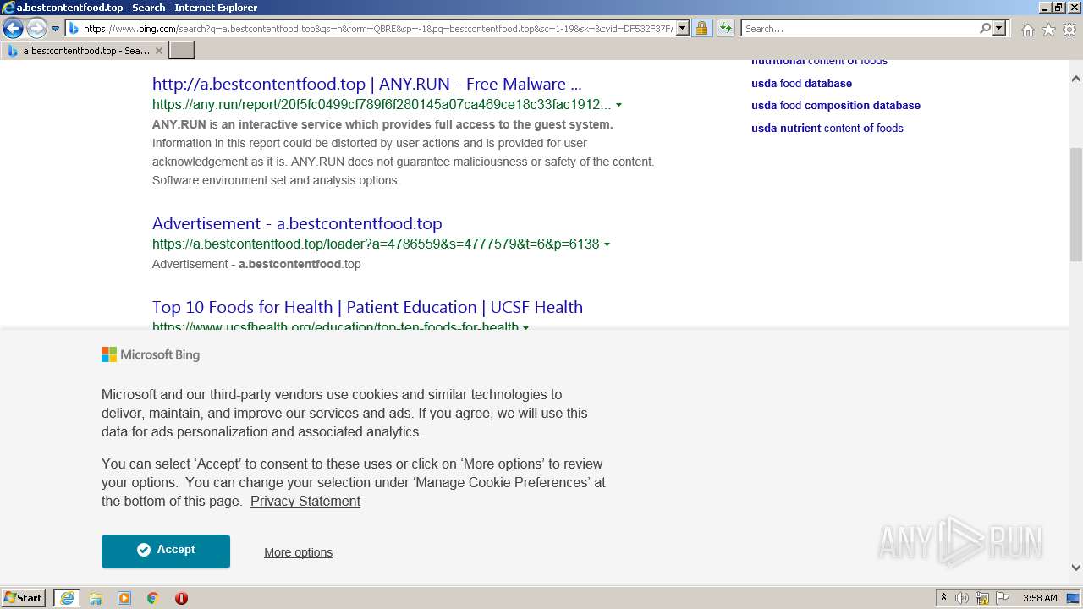Open the 3:58 AM system clock
1083x609 pixels.
(1040, 598)
